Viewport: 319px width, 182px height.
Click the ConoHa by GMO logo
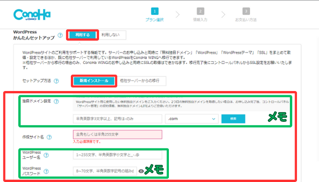pos(32,14)
